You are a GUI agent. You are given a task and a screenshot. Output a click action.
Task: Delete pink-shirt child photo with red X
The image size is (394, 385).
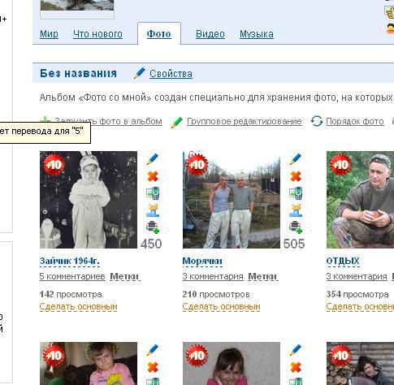point(153,367)
